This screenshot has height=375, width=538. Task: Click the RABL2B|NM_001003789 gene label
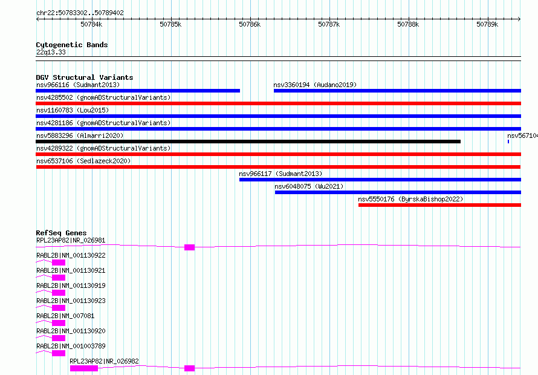pos(71,346)
